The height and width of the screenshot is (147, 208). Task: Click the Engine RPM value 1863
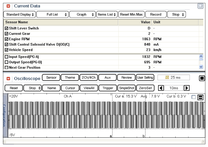pos(146,39)
